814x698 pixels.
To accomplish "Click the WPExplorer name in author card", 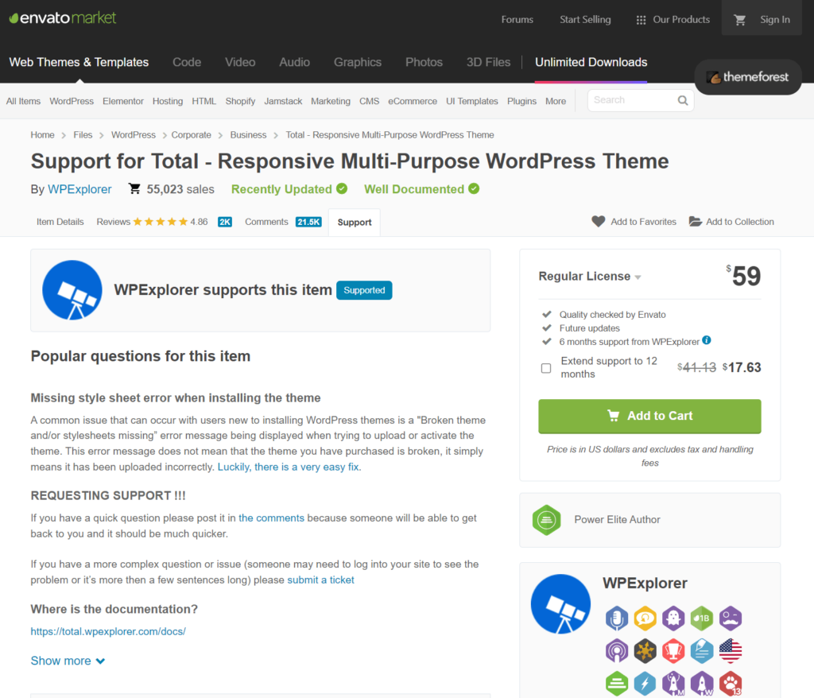I will point(645,584).
